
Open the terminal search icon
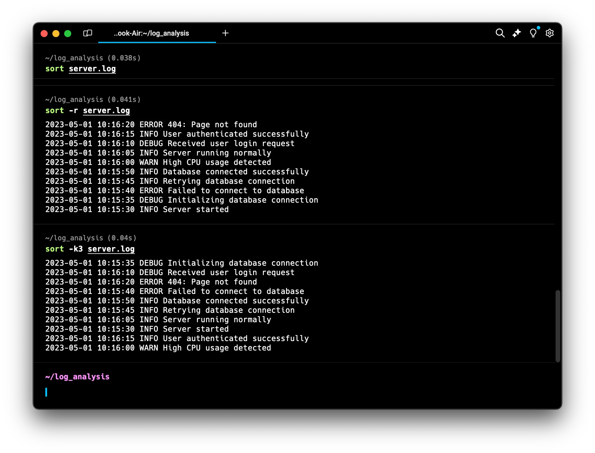500,33
